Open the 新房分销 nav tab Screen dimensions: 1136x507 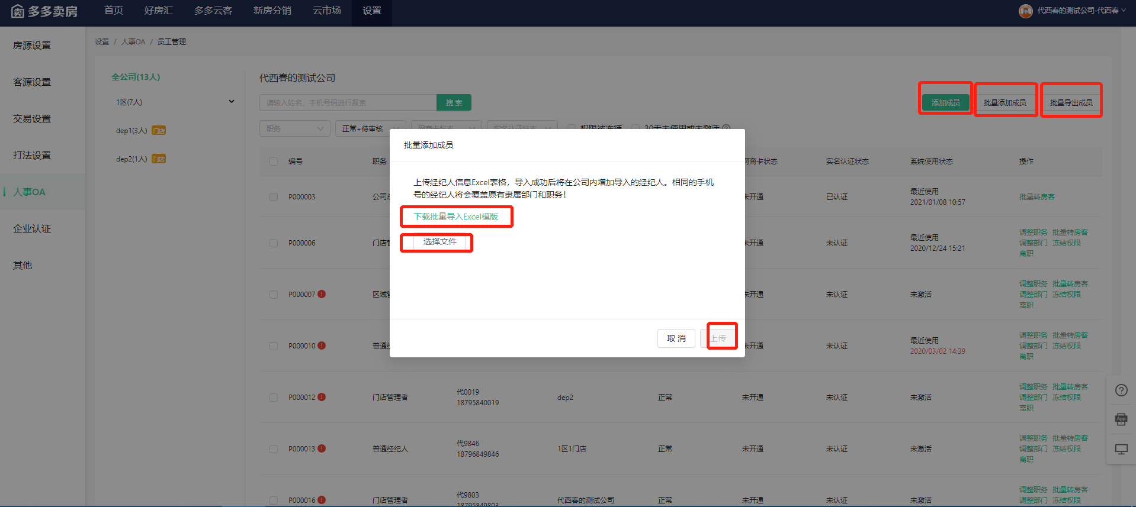coord(272,11)
